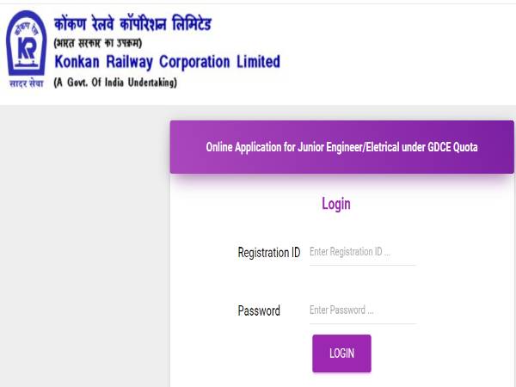Click the Password input field
Image resolution: width=516 pixels, height=387 pixels.
tap(362, 310)
